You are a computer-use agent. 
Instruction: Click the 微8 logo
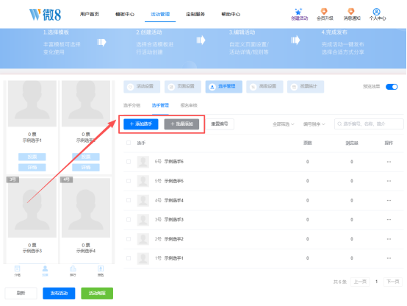pos(45,14)
